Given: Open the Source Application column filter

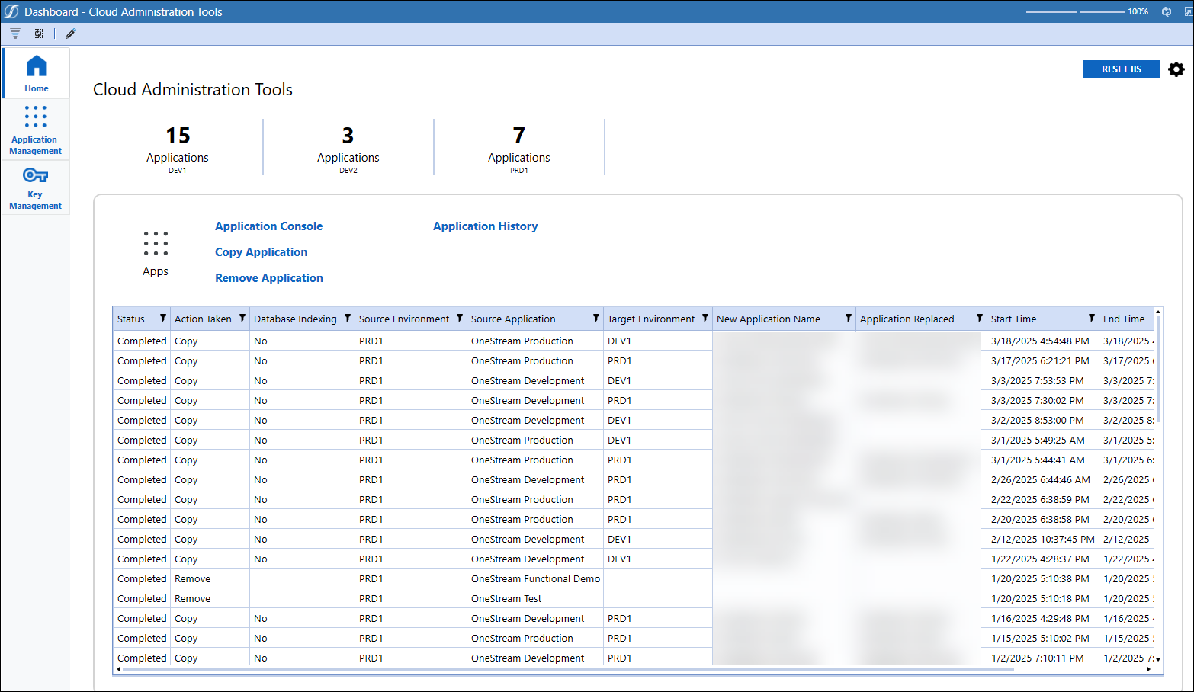Looking at the screenshot, I should point(596,319).
